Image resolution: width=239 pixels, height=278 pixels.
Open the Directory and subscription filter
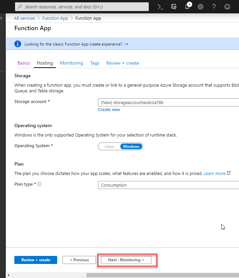[174, 7]
